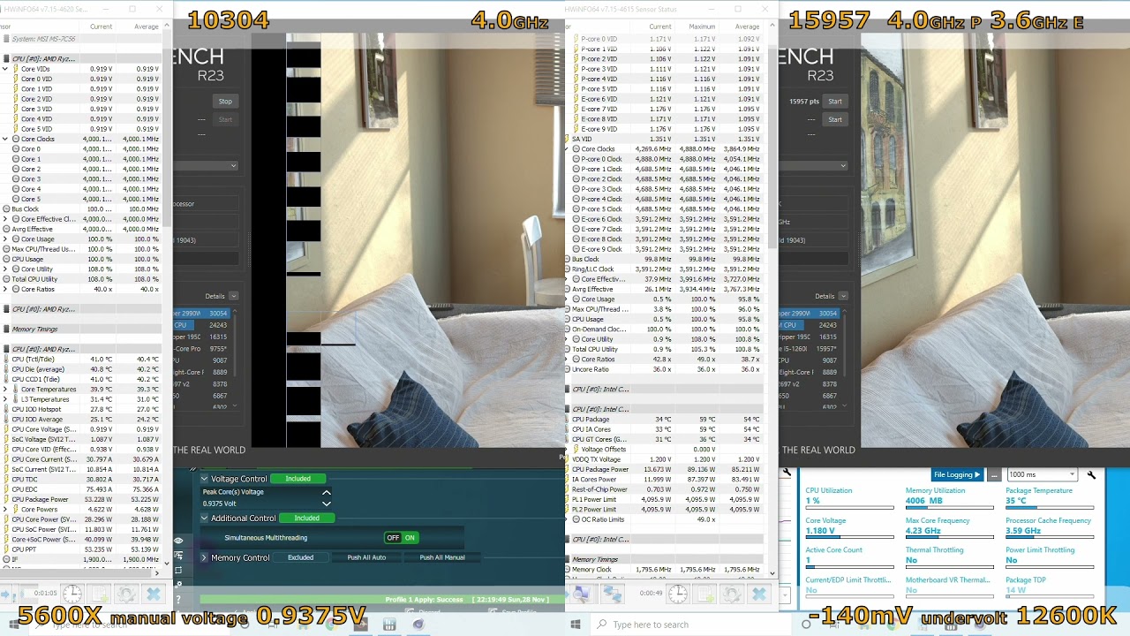The width and height of the screenshot is (1130, 636).
Task: Increase Peak Core(s) Voltage with up chevron
Action: pos(326,492)
